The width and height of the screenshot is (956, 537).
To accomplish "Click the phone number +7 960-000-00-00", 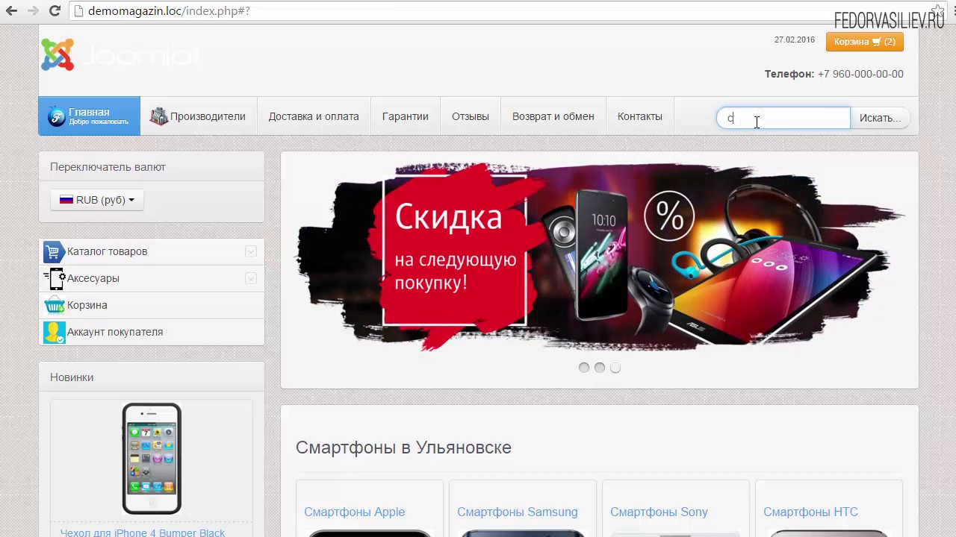I will coord(860,74).
